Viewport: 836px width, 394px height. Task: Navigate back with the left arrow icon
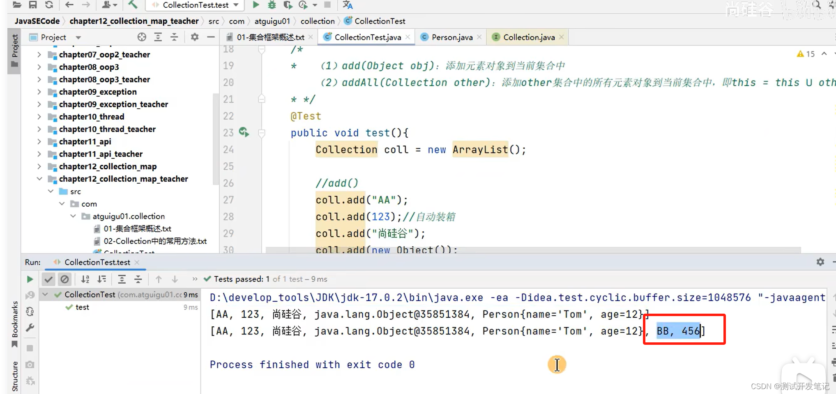(69, 5)
